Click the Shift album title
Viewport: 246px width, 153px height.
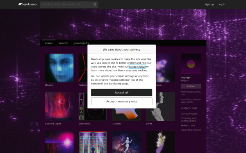point(149,124)
